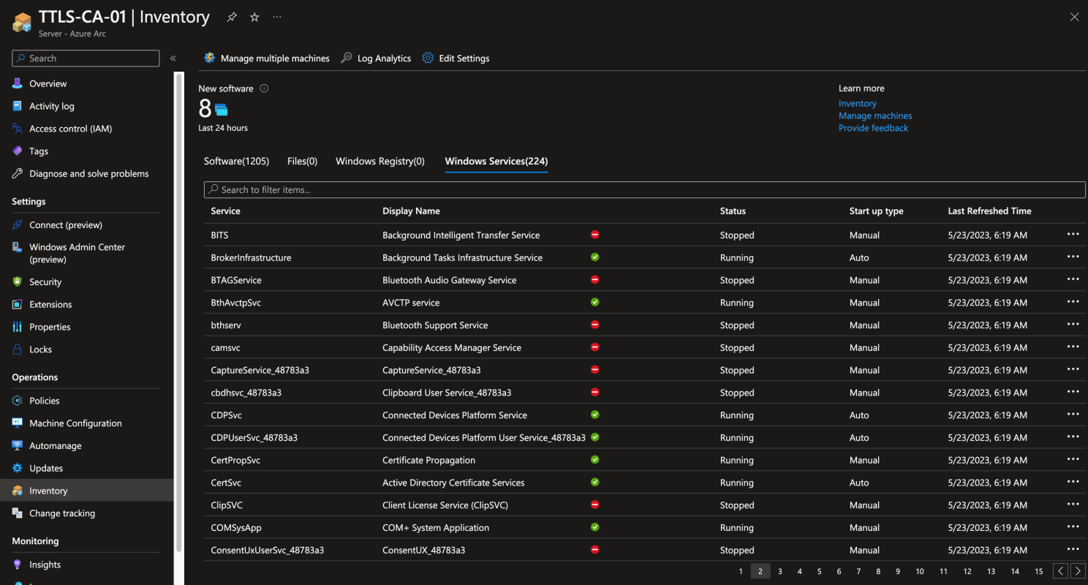1088x585 pixels.
Task: Open more options for BthAvctpSvc row
Action: [x=1073, y=302]
